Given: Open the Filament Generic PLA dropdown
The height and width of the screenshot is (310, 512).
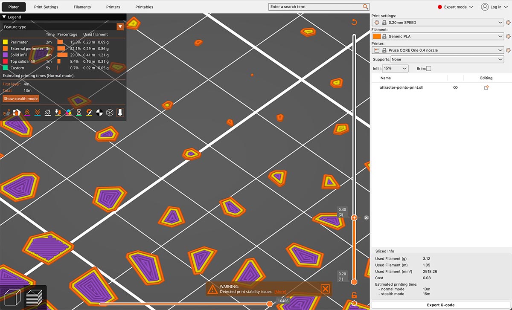Looking at the screenshot, I should coord(438,37).
